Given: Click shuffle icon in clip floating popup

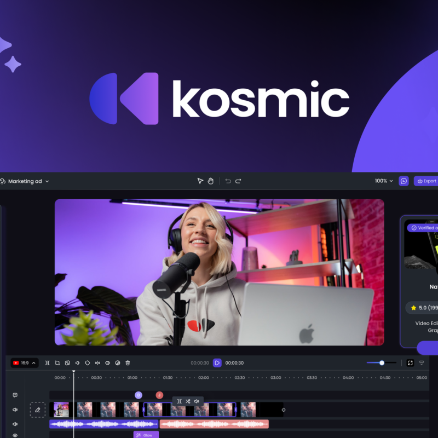Looking at the screenshot, I should [188, 401].
